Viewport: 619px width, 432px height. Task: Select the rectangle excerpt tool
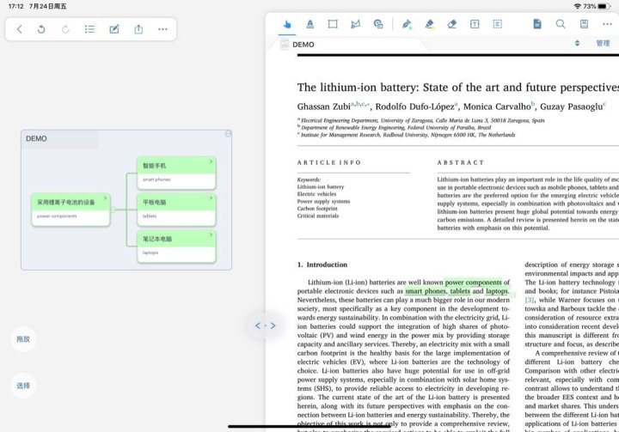333,24
